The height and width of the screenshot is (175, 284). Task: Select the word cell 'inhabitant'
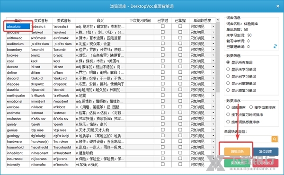tap(18, 153)
